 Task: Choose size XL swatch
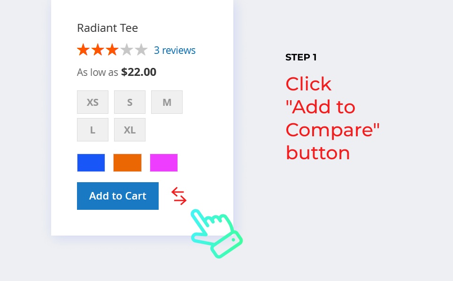click(130, 130)
